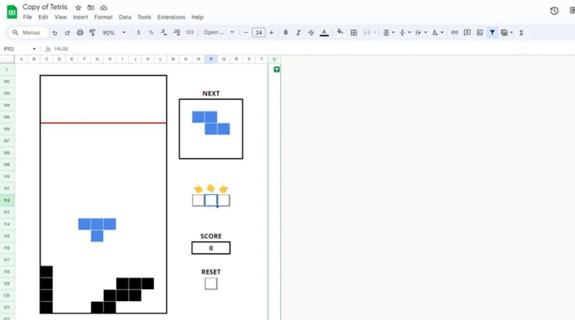The width and height of the screenshot is (575, 320).
Task: Tick the RESET checkbox
Action: [x=211, y=283]
